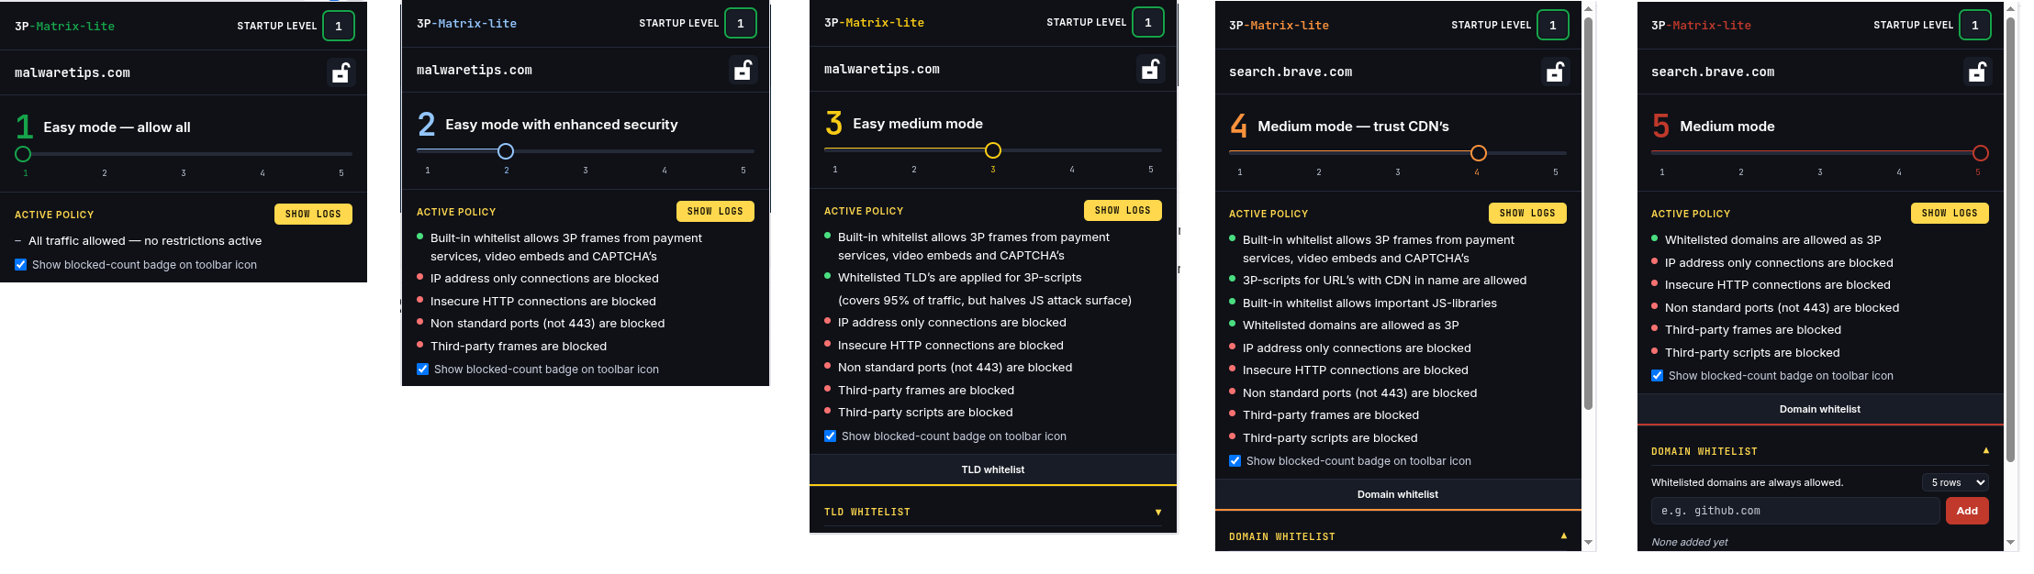Click the e.g. github.com domain input field

pos(1795,511)
